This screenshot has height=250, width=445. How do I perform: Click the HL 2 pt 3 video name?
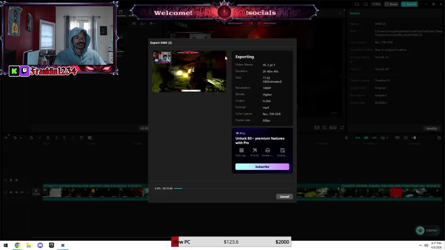[x=269, y=65]
